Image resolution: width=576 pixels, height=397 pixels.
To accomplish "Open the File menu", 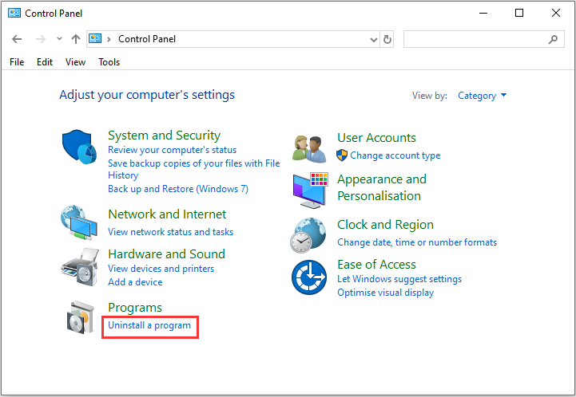I will [17, 62].
